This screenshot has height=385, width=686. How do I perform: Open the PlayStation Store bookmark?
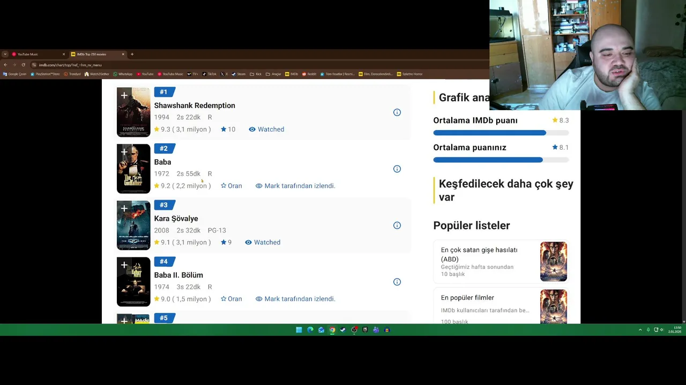[x=45, y=74]
